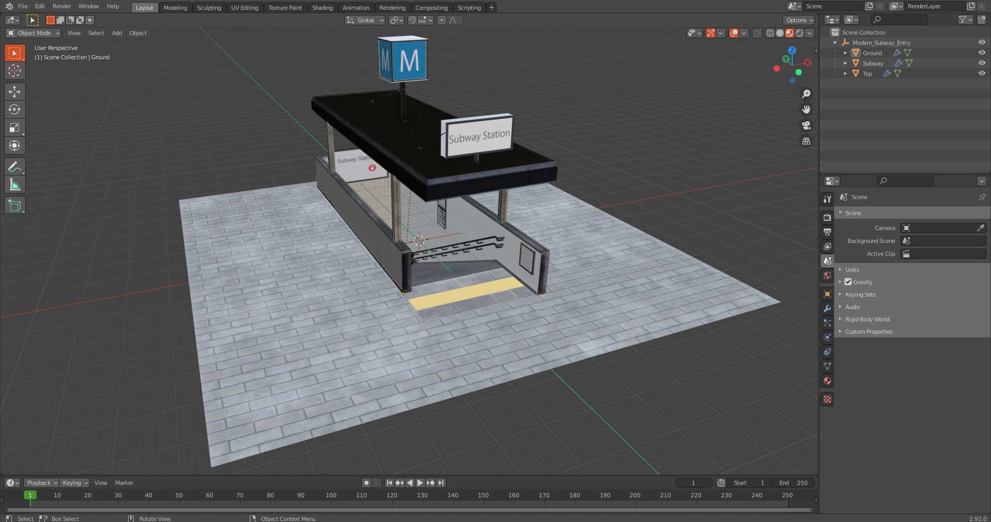Activate the Move tool
This screenshot has width=991, height=522.
(x=14, y=92)
